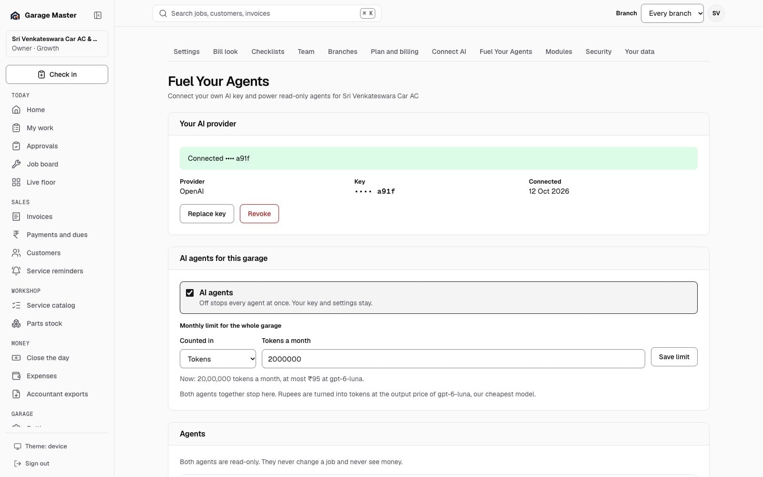Click the Accountant exports download icon
Image resolution: width=763 pixels, height=477 pixels.
click(x=16, y=394)
